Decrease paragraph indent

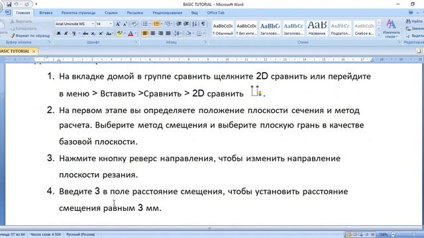(178, 24)
